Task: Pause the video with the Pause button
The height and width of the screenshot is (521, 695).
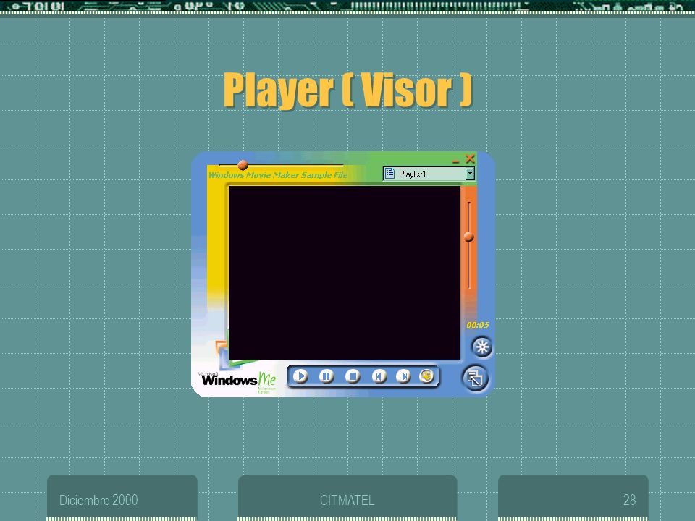Action: pyautogui.click(x=327, y=376)
